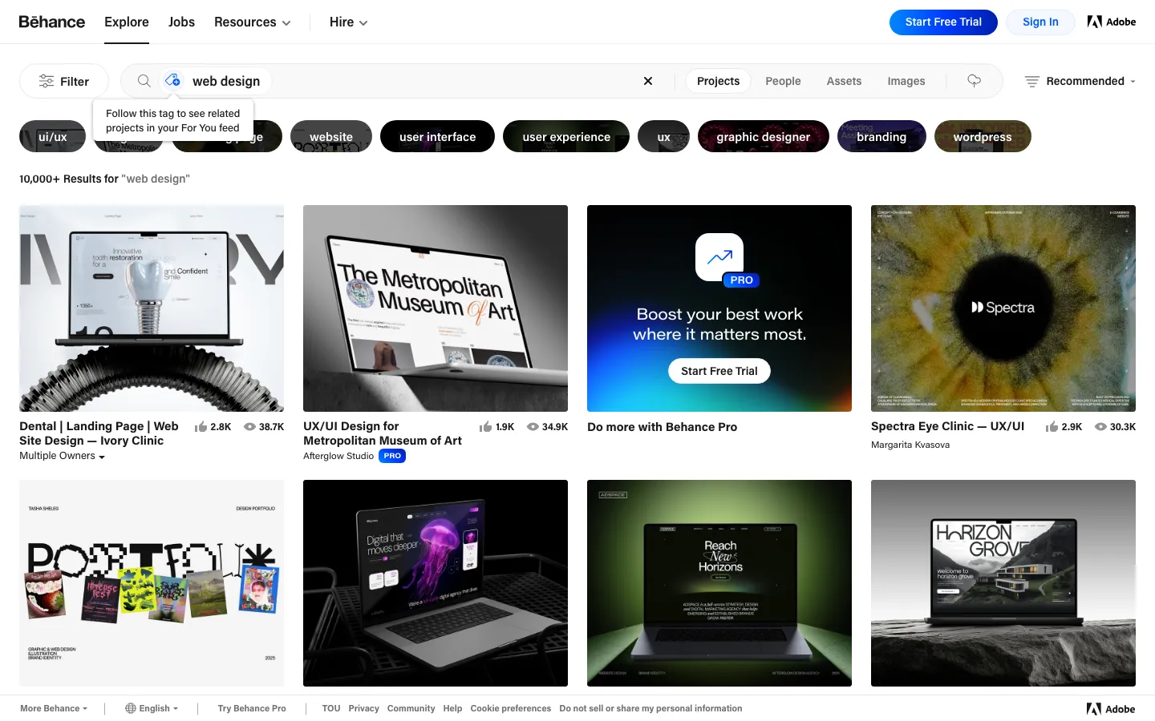Open the English language selector

[152, 708]
